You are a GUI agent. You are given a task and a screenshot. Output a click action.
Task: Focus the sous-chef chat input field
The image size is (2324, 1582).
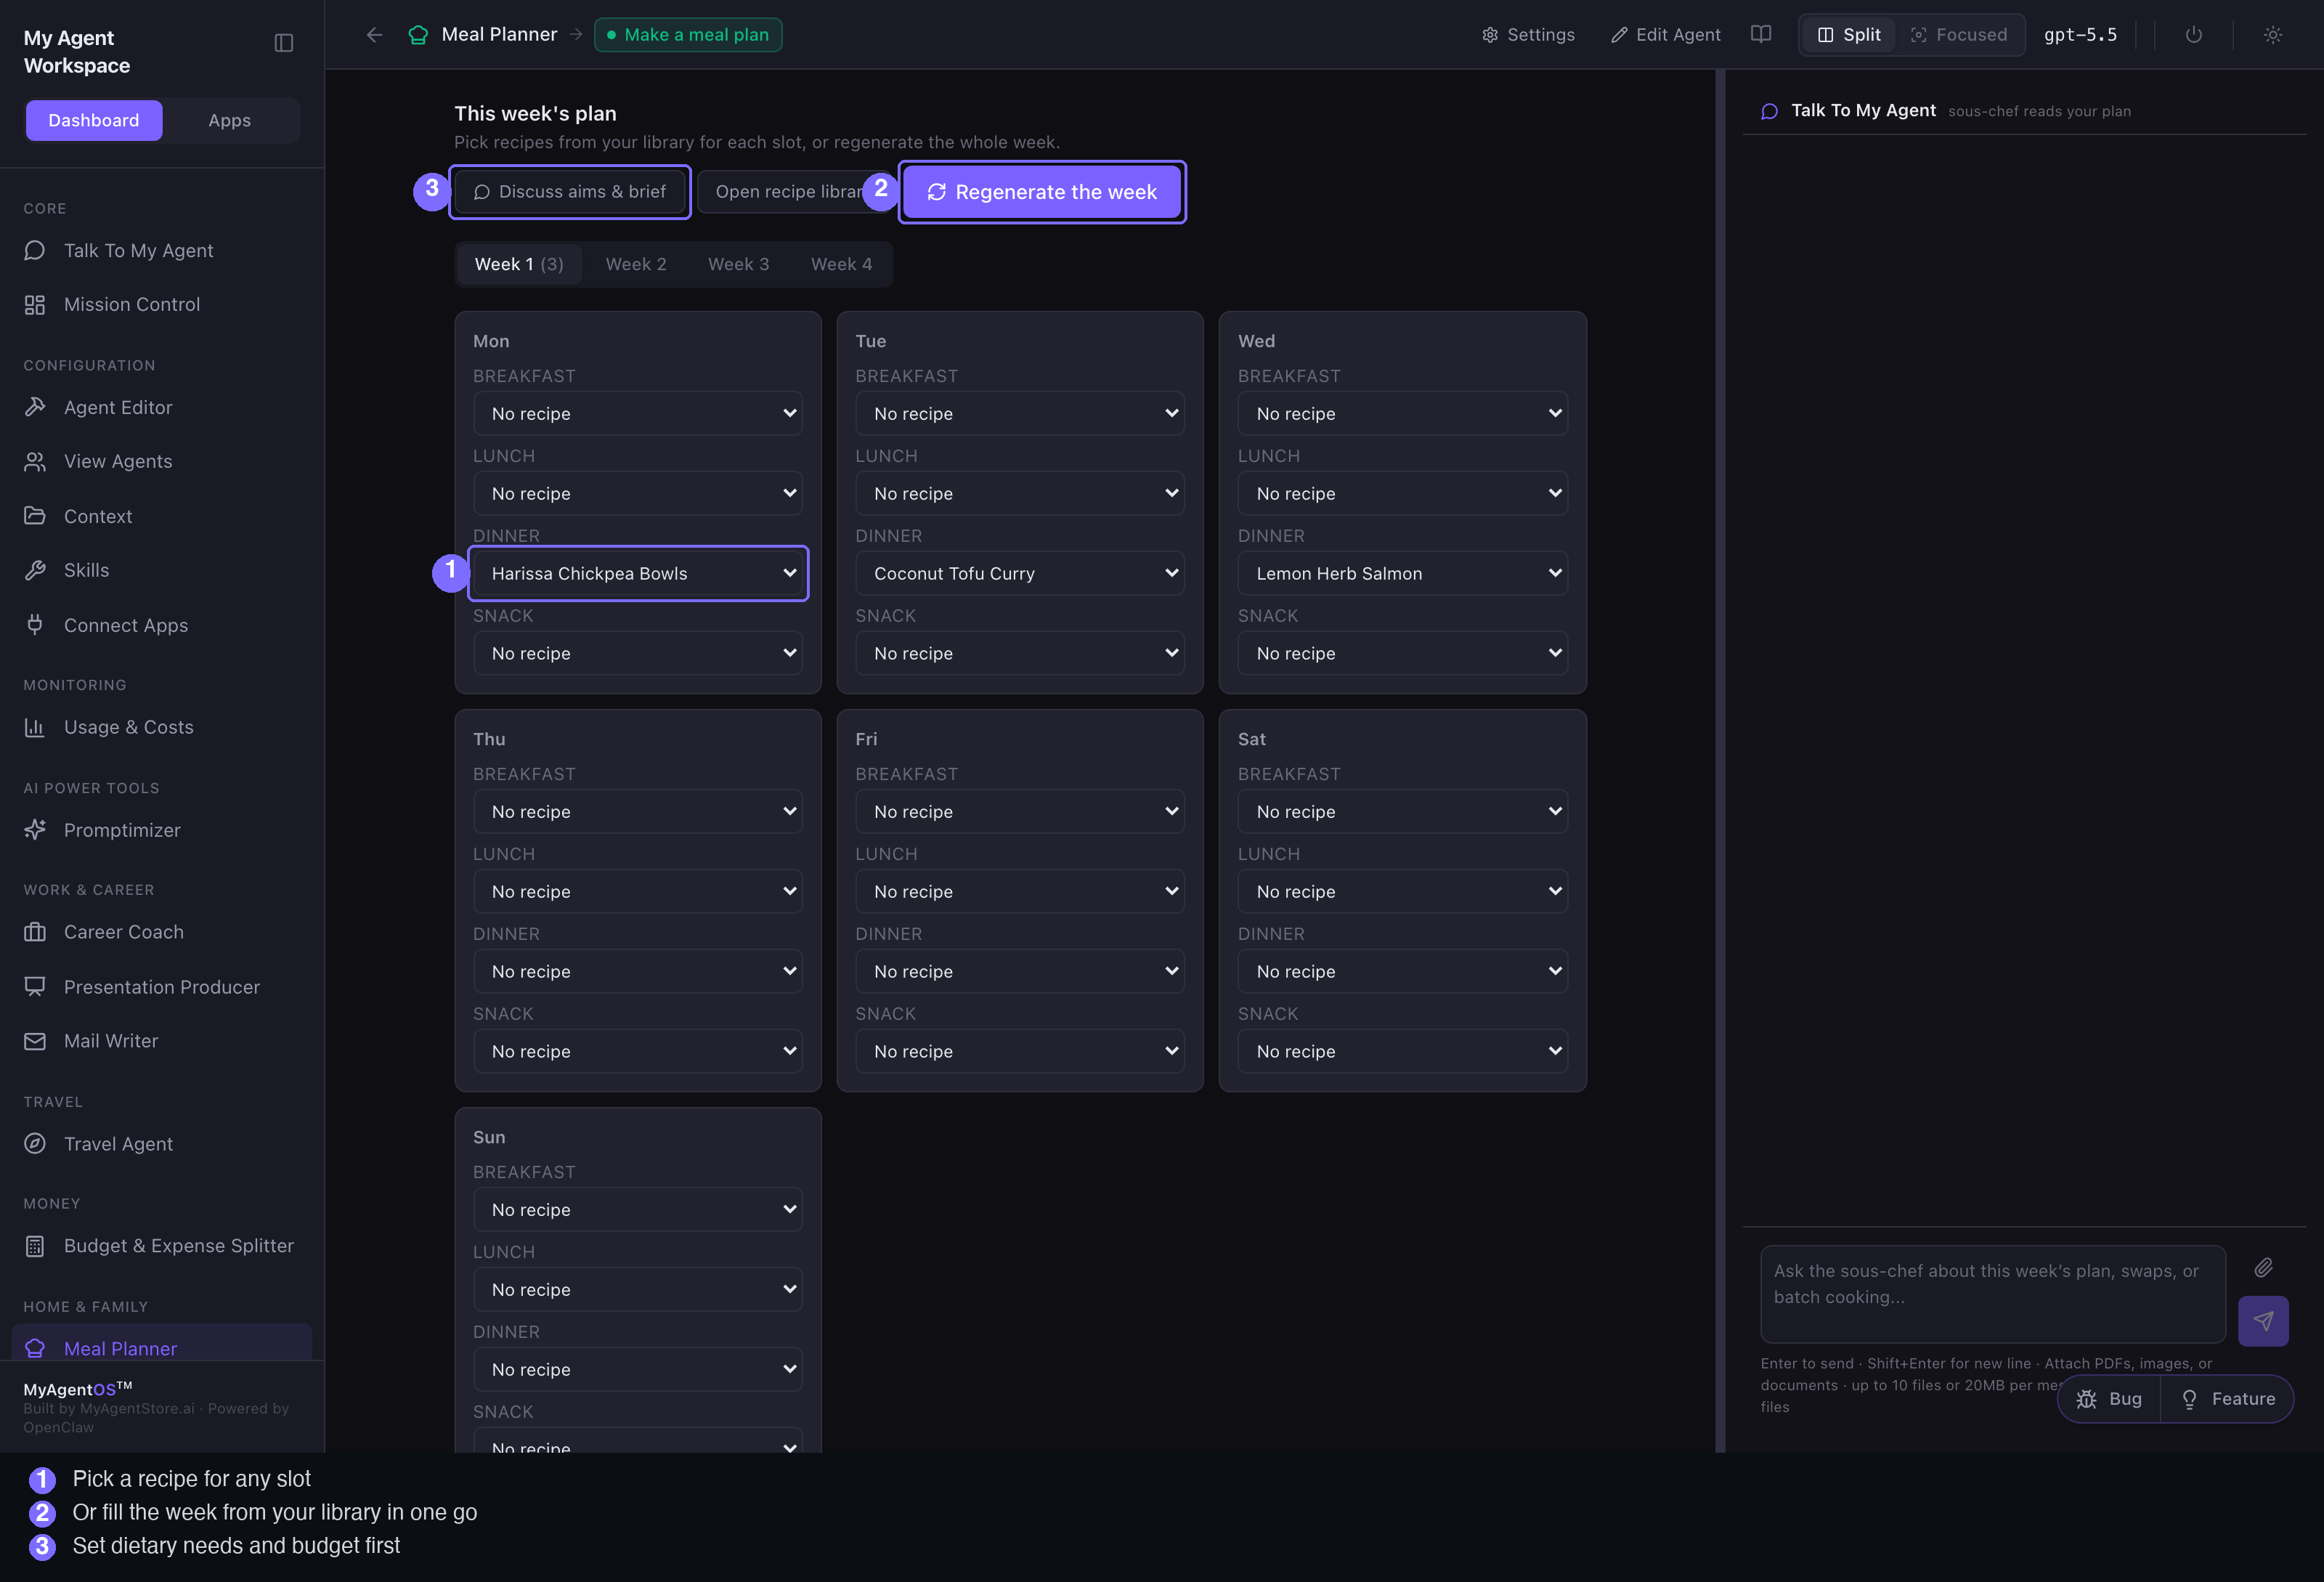1992,1294
